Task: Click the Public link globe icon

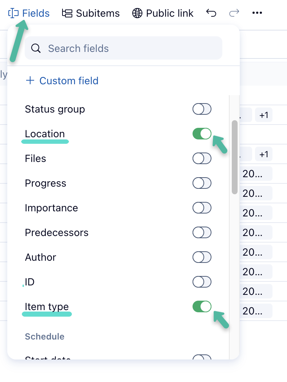Action: point(137,13)
